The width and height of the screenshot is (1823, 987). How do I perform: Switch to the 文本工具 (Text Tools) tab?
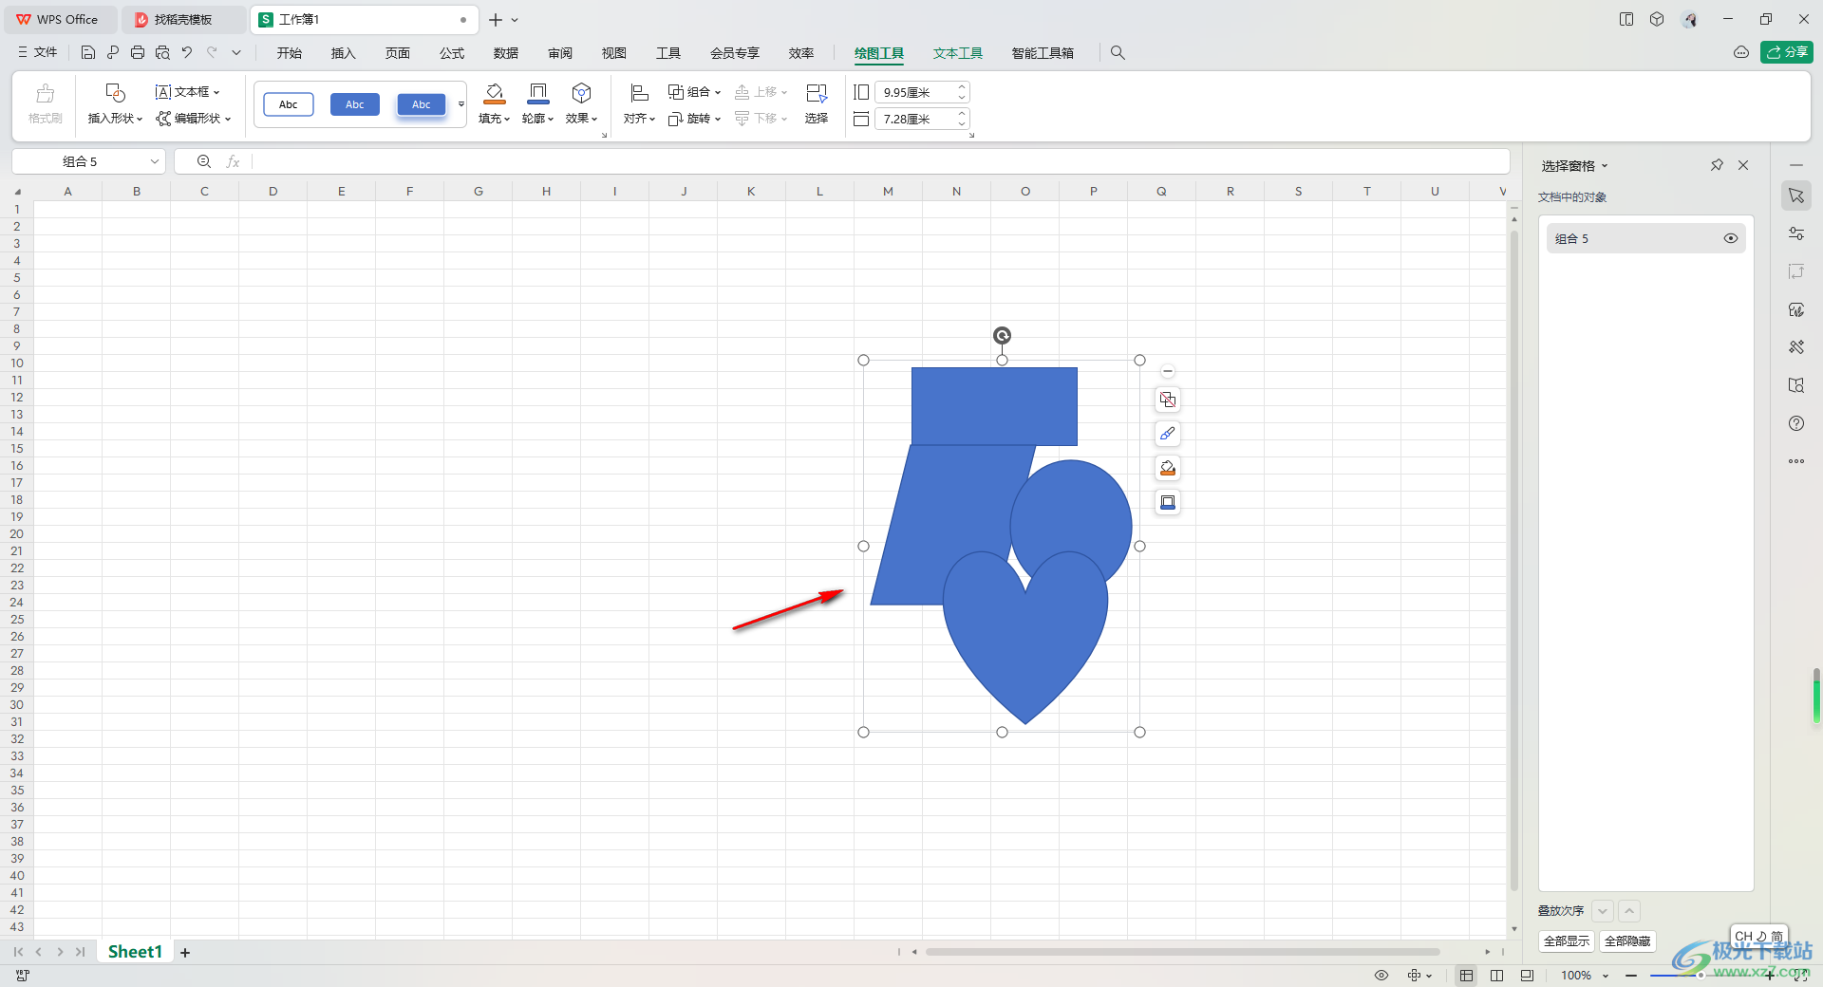click(x=958, y=53)
